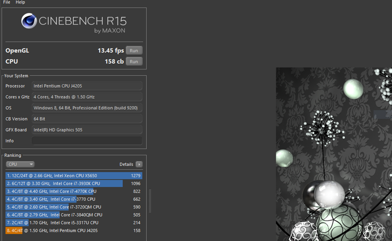Open the File menu

[x=7, y=2]
